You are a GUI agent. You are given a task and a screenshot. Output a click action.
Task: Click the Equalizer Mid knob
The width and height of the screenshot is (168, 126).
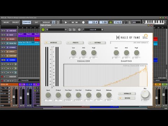pyautogui.click(x=84, y=53)
